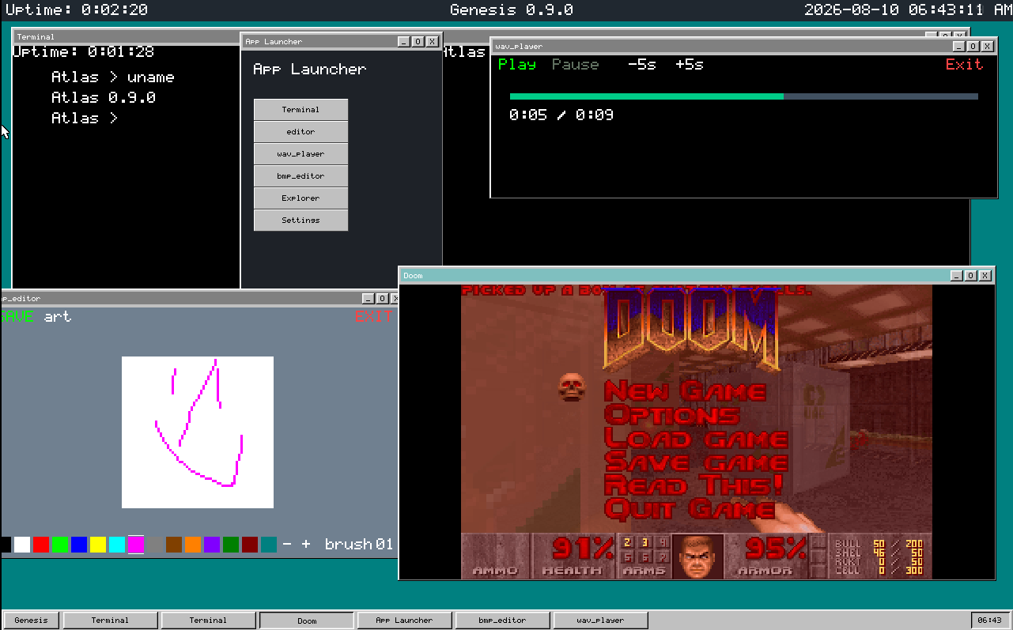Maximize the bmp_editor window
This screenshot has width=1013, height=630.
point(382,299)
